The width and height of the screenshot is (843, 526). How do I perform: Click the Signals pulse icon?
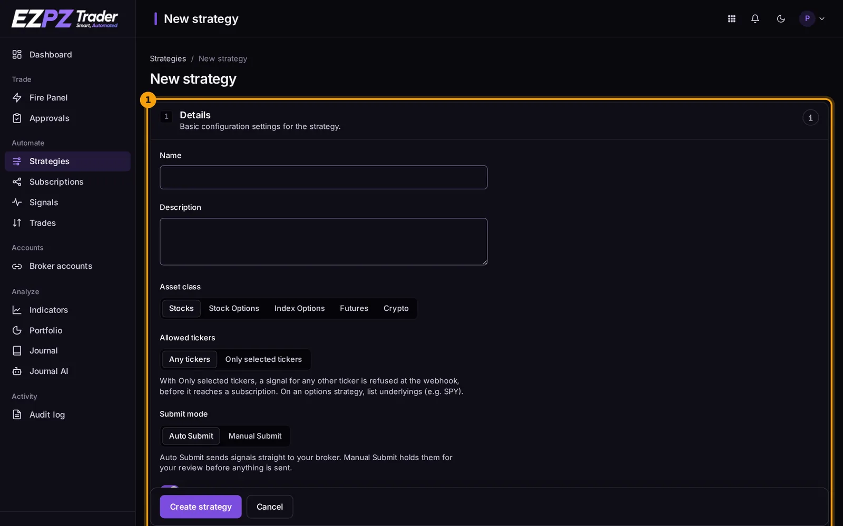(17, 203)
